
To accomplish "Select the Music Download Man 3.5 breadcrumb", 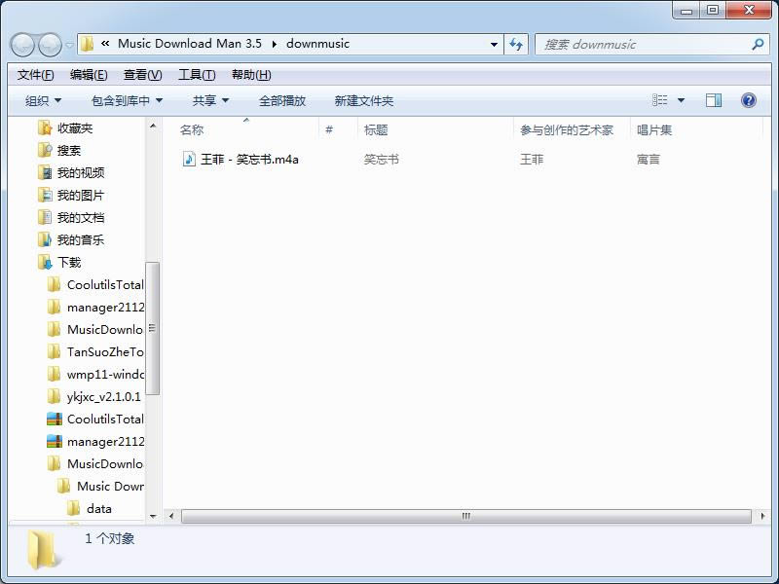I will point(189,43).
